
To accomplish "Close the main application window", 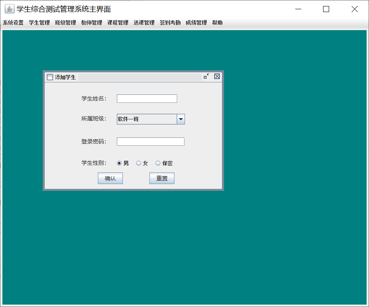I will [x=354, y=9].
